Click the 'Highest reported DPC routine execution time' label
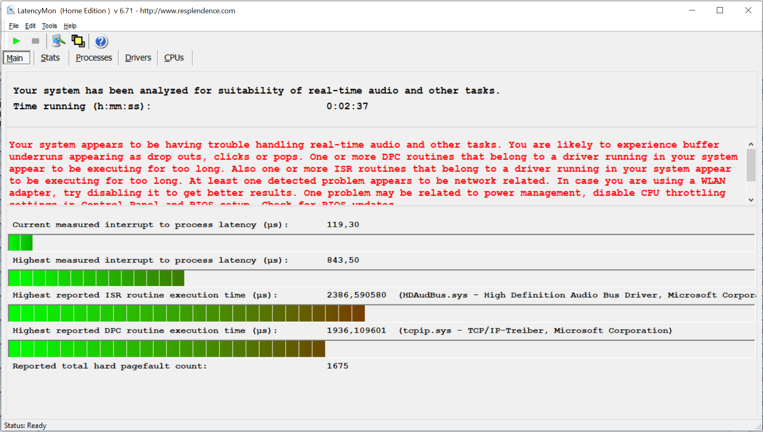Screen dimensions: 763x432 [145, 331]
